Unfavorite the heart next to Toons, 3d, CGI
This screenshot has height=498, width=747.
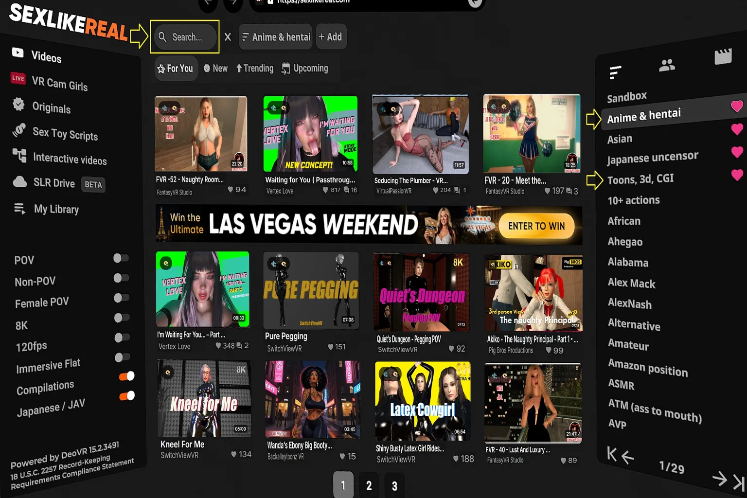click(x=737, y=175)
